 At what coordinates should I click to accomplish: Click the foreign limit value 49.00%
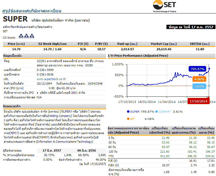pos(101,160)
